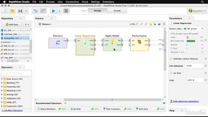The image size is (208, 117).
Task: Switch to the Results view
Action: 117,11
